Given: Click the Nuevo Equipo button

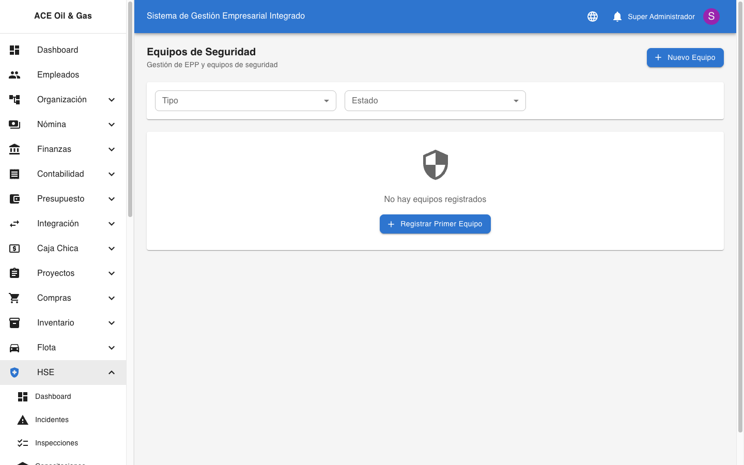Looking at the screenshot, I should point(685,57).
